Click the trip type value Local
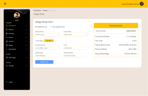Image resolution: width=148 pixels, height=96 pixels. 134,41
